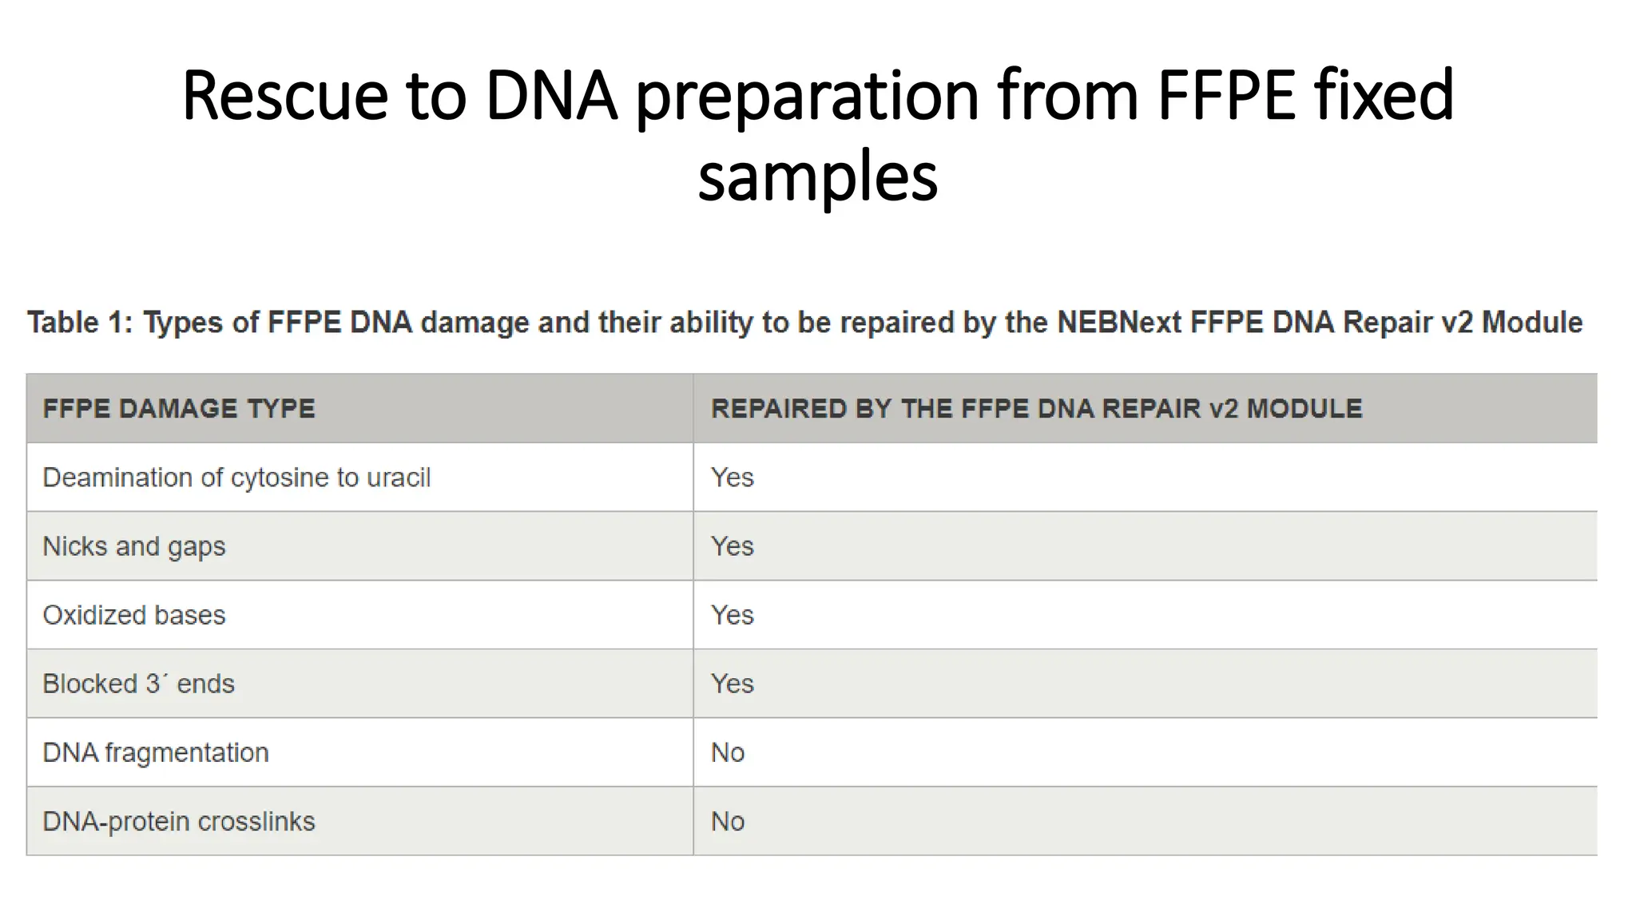
Task: Click the word 'samples' in the title
Action: click(817, 177)
